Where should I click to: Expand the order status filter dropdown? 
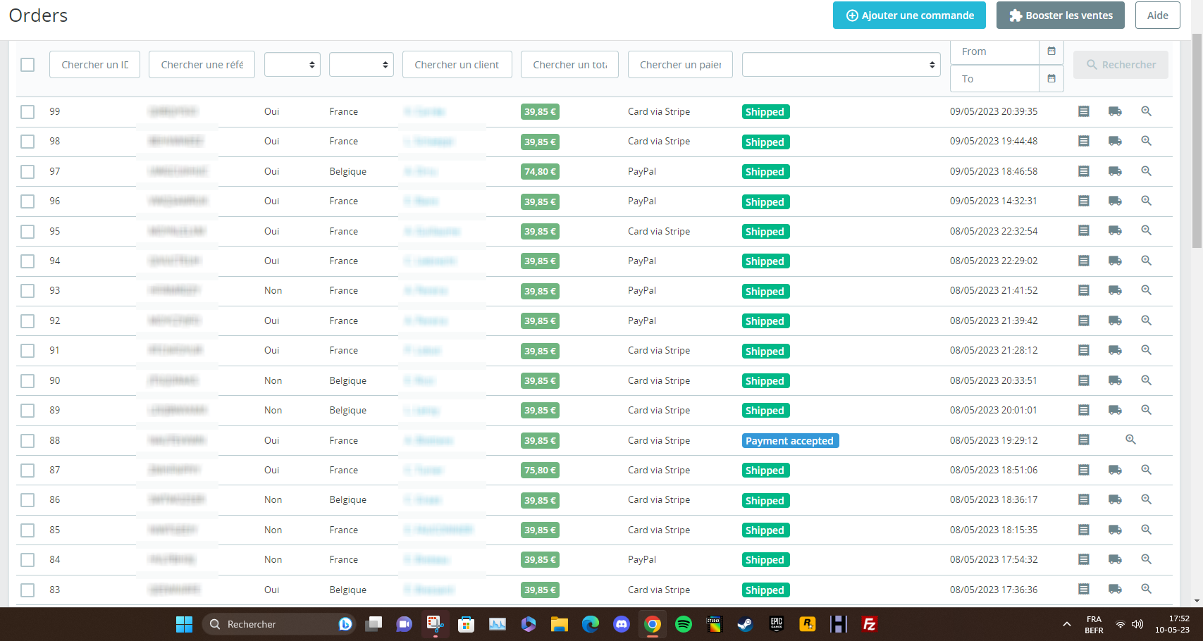841,65
